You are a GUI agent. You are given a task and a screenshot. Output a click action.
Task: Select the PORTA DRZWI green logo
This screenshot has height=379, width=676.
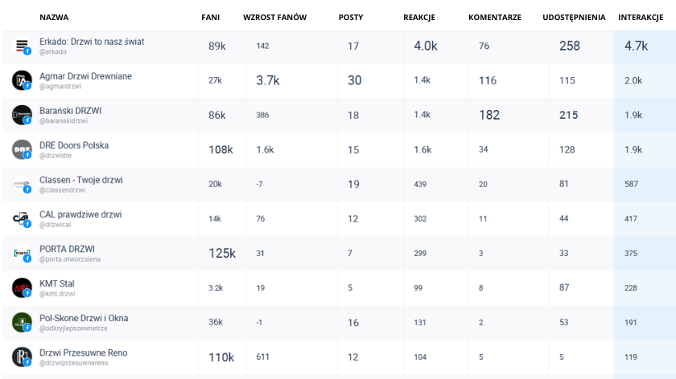(22, 254)
